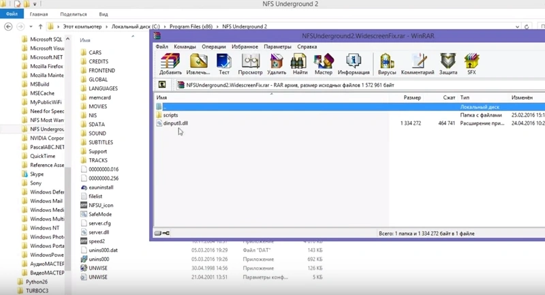
Task: Select the CARS folder in Explorer
Action: pos(91,52)
